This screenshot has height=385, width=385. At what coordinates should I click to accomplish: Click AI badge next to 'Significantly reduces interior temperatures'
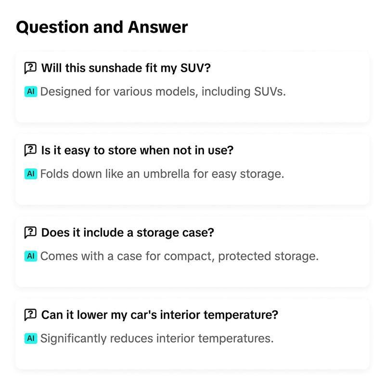[x=31, y=338]
